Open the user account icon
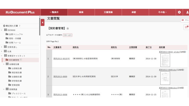Viewport: 189px width, 106px height. coord(187,12)
